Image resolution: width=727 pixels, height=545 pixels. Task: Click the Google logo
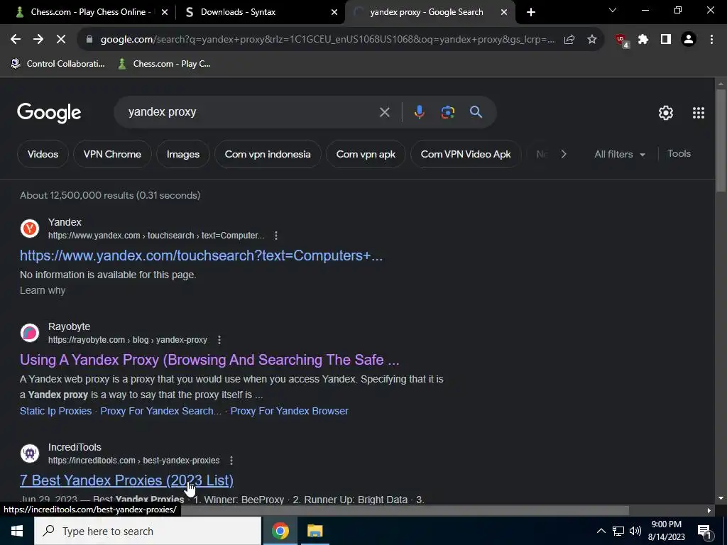click(x=49, y=113)
